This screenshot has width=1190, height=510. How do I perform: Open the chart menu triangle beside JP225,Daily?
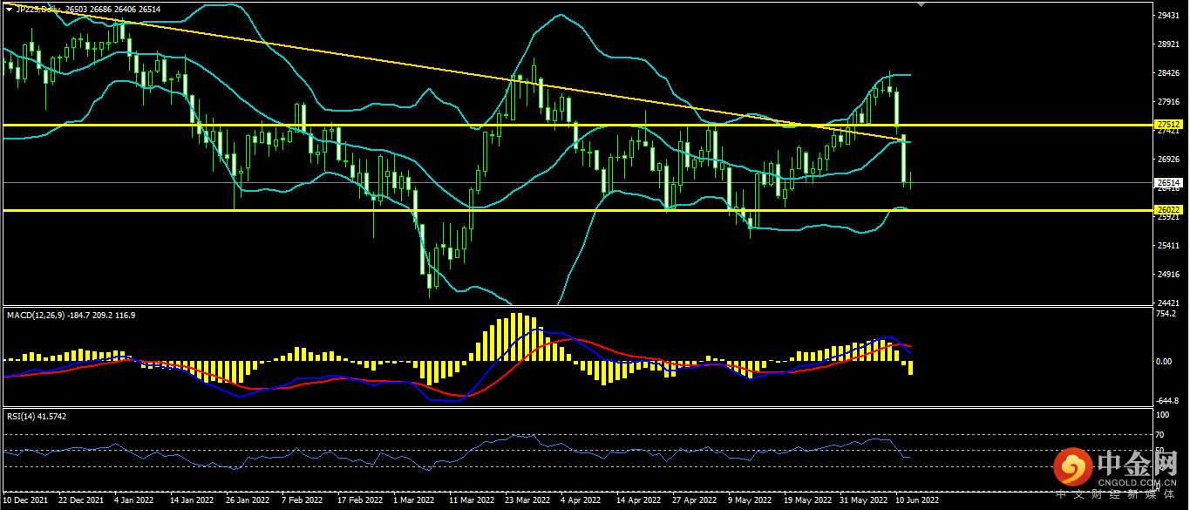coord(9,10)
